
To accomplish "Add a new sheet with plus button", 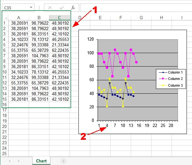I will [63, 161].
